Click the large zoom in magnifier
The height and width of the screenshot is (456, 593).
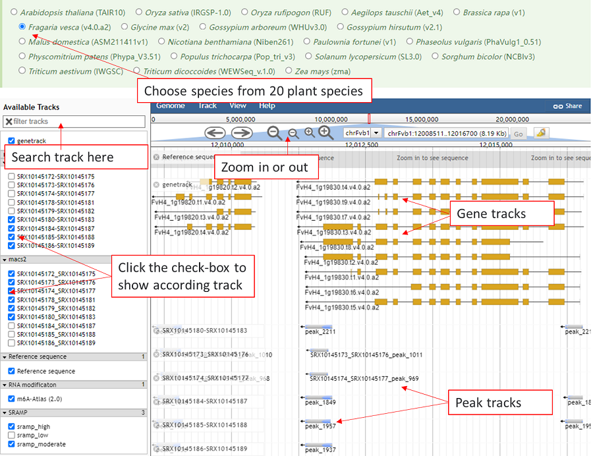[325, 132]
